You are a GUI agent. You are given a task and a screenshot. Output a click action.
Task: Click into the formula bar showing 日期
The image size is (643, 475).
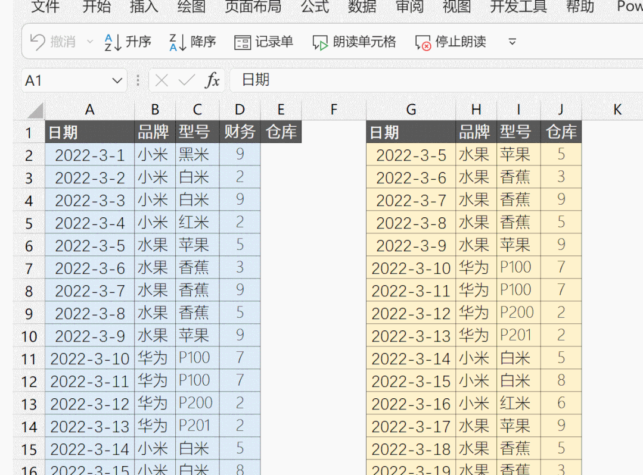(436, 80)
